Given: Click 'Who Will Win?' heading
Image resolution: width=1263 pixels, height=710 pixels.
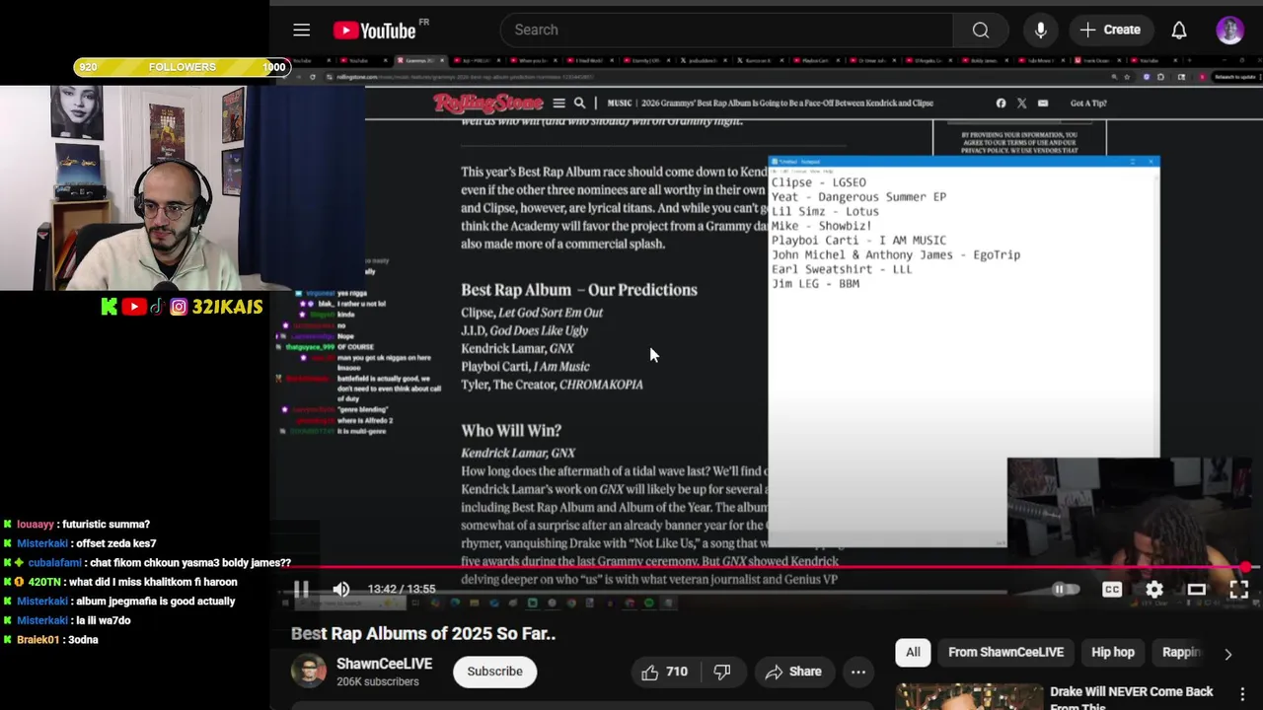Looking at the screenshot, I should pos(511,431).
